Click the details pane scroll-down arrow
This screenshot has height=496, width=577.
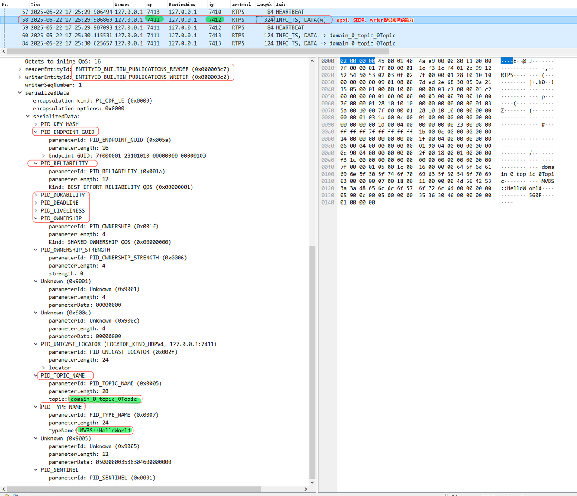coord(312,482)
